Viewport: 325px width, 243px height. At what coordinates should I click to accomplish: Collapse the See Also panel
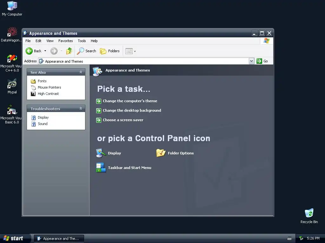point(81,72)
